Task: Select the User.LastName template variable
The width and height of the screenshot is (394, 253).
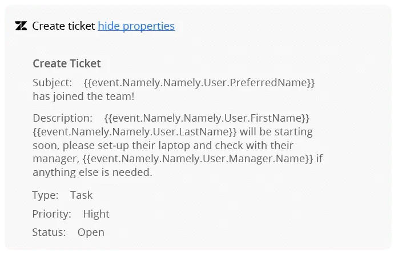Action: point(134,132)
